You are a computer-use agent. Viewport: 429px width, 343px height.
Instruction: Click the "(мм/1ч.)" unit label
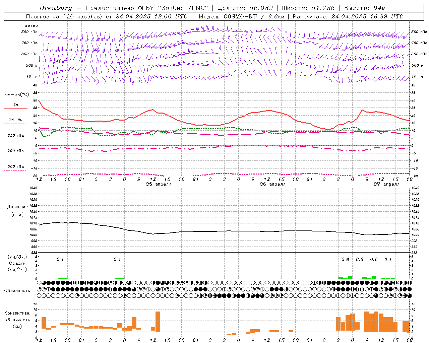[17, 270]
